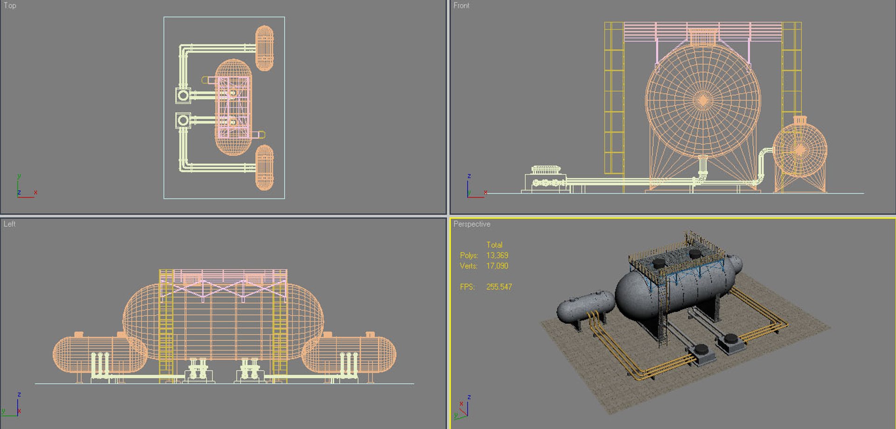The width and height of the screenshot is (896, 429).
Task: Open the Top viewport label menu
Action: point(10,6)
